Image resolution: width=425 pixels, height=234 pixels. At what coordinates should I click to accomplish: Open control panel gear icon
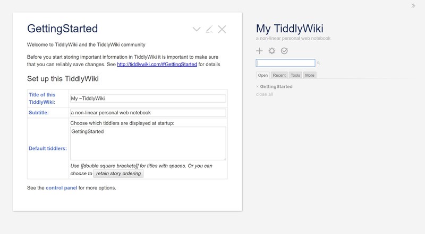tap(272, 51)
